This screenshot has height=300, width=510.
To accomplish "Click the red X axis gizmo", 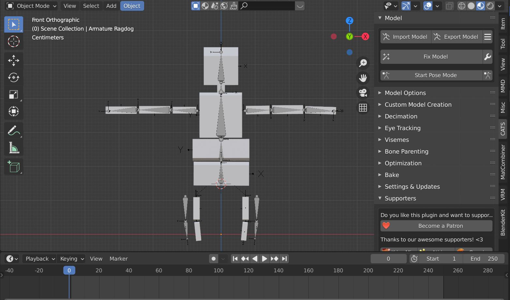I will point(365,36).
